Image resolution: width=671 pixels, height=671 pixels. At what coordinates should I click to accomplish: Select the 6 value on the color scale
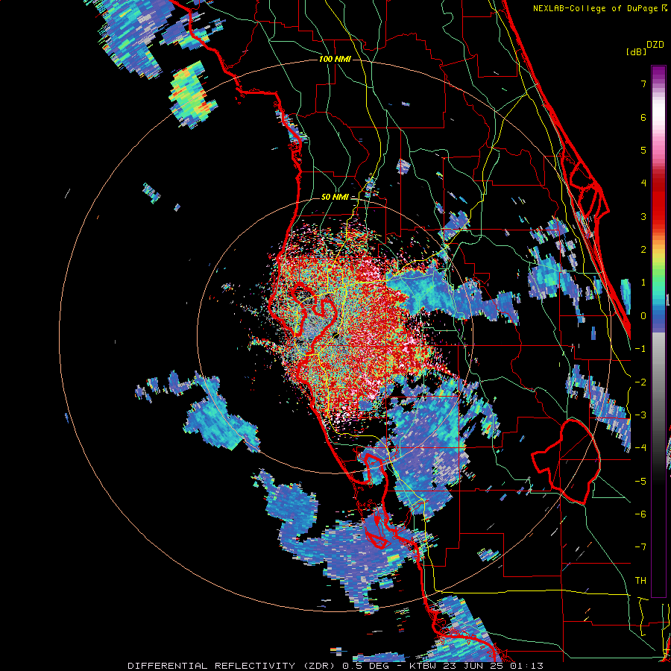(x=643, y=117)
